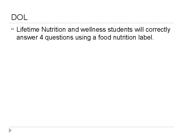Click the word answer in second line
The image size is (183, 137).
26,38
